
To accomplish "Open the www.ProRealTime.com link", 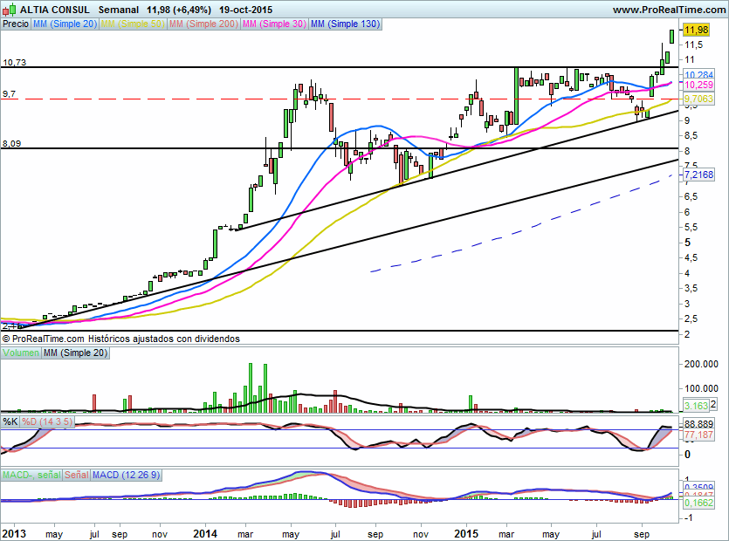I will [669, 10].
